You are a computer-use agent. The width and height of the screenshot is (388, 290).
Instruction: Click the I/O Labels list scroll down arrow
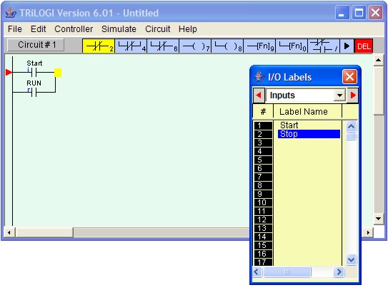pos(351,260)
